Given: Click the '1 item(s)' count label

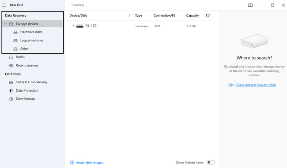Looking at the screenshot, I should [x=77, y=5].
